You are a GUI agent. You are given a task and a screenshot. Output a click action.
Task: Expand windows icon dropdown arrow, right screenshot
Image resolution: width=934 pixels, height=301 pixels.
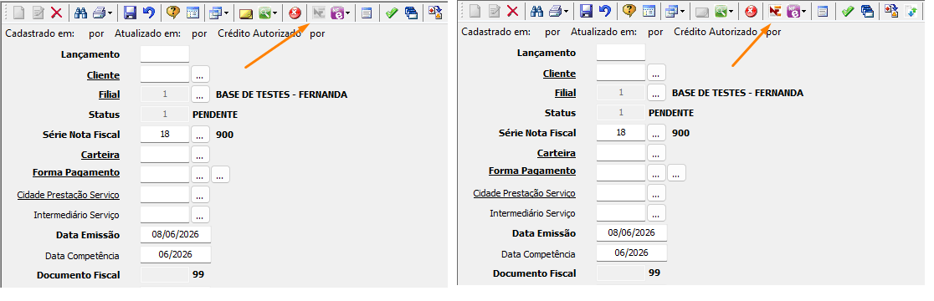682,11
